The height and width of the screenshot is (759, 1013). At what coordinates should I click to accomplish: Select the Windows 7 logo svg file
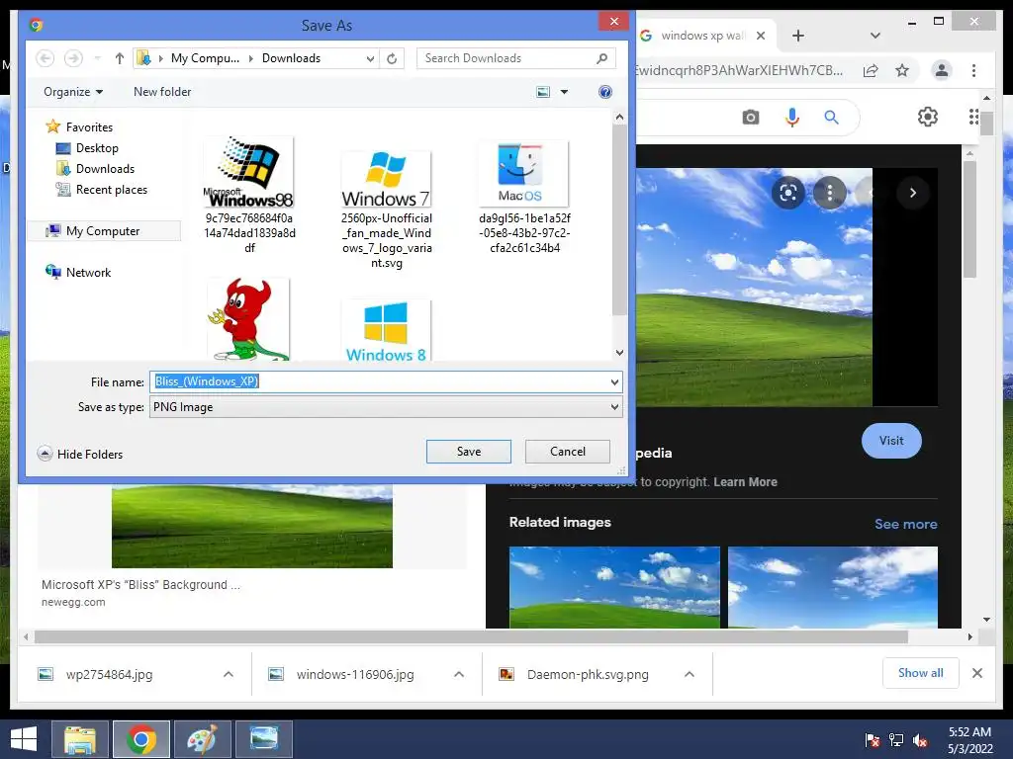tap(387, 210)
